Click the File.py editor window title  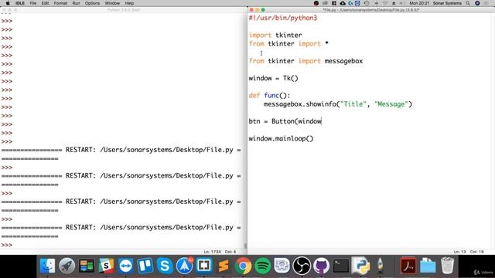pos(371,10)
